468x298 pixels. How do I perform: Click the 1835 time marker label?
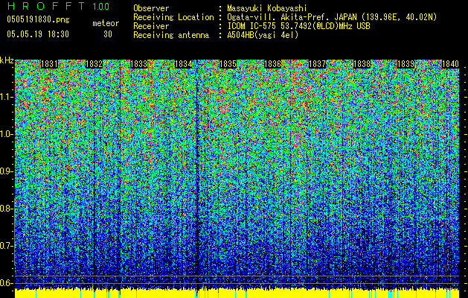(228, 64)
